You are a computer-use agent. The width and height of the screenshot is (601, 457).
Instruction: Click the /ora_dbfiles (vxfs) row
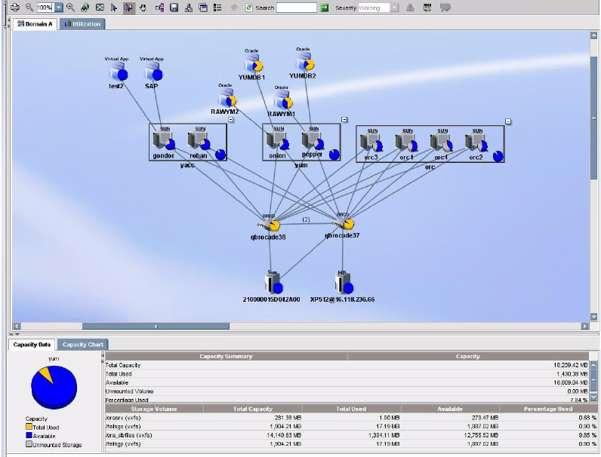tap(351, 435)
